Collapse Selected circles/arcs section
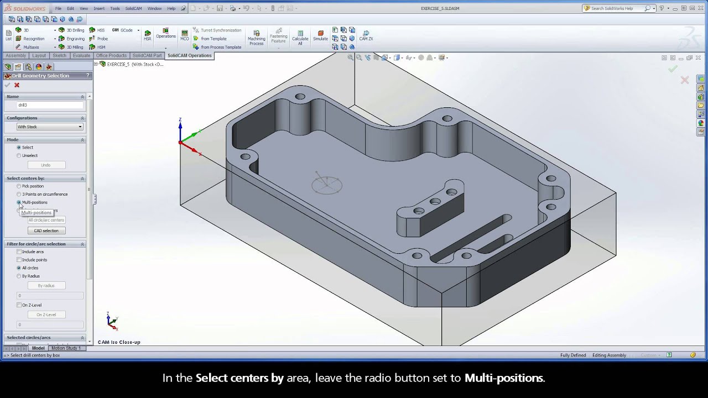 point(82,338)
